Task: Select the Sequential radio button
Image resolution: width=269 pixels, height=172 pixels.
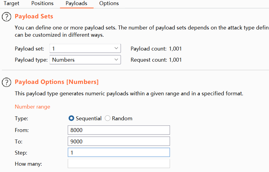Action: coord(71,118)
